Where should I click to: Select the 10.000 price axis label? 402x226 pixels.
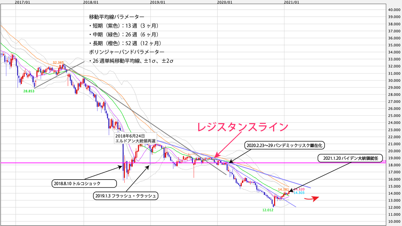pos(394,222)
